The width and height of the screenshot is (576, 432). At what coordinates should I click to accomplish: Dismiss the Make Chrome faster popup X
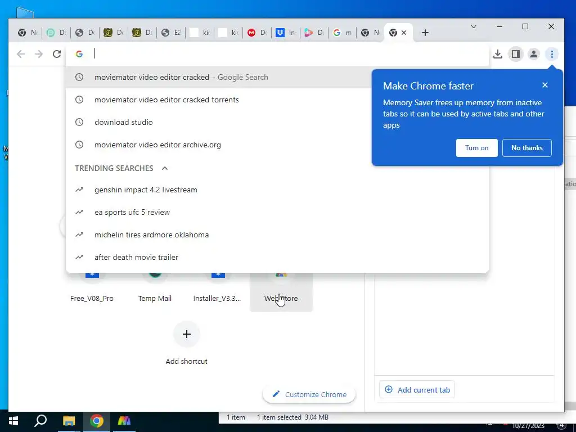(x=544, y=85)
